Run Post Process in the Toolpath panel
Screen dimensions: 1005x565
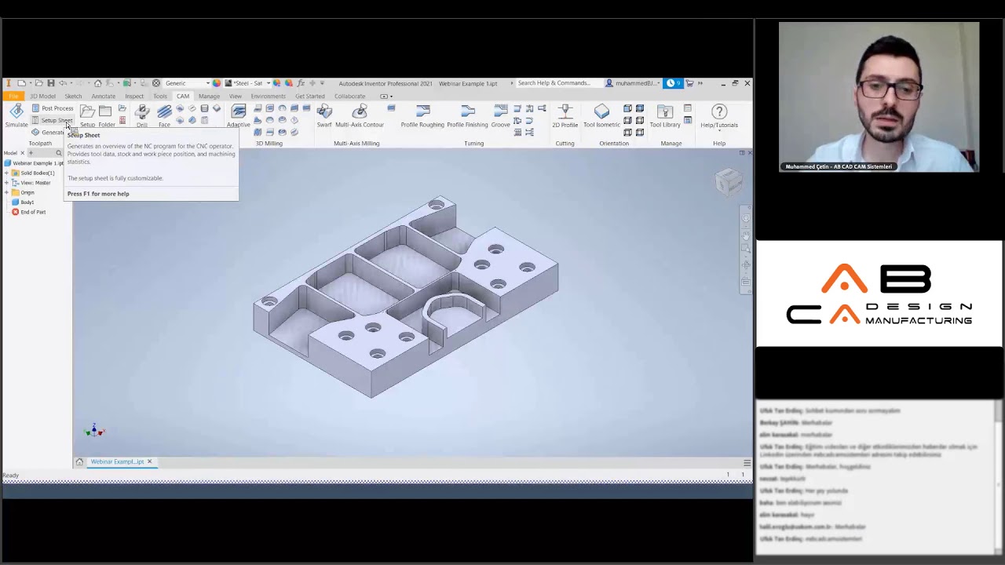53,108
